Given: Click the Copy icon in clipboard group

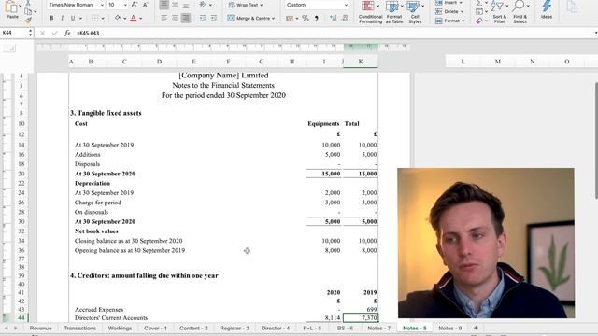Looking at the screenshot, I should pyautogui.click(x=28, y=11).
